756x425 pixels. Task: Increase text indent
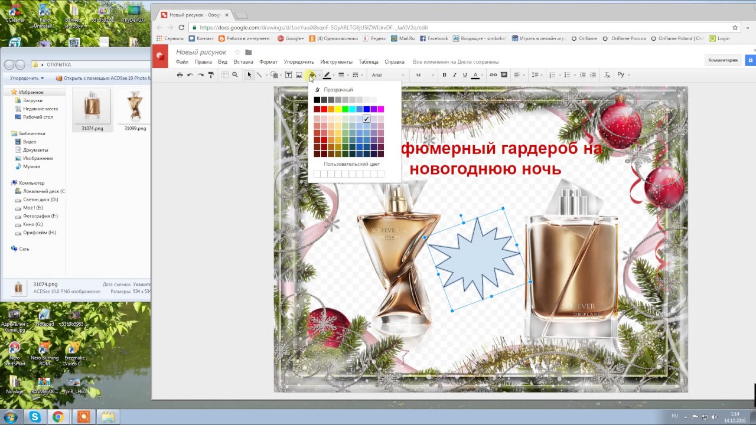593,75
